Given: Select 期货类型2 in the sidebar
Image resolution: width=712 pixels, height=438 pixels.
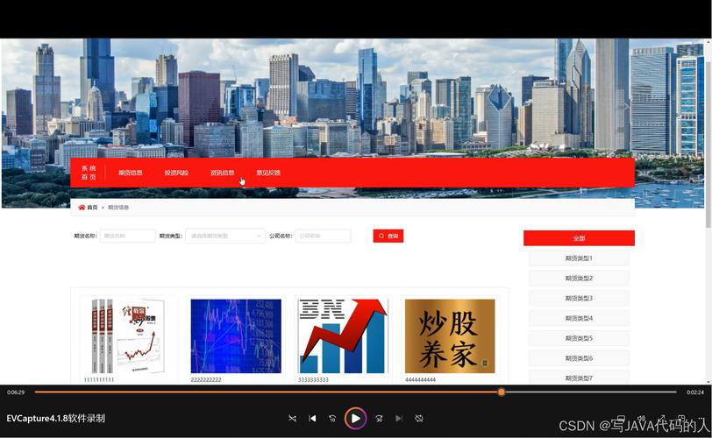Looking at the screenshot, I should tap(579, 278).
